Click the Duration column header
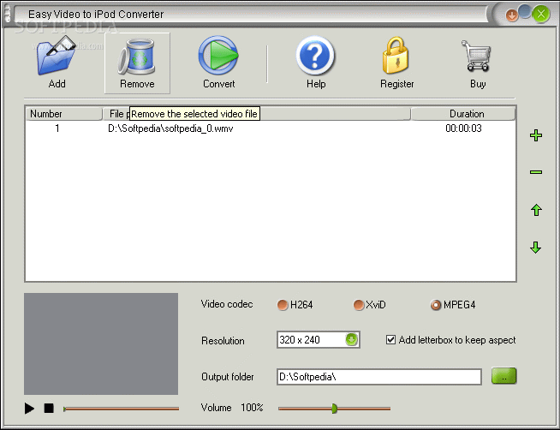This screenshot has width=560, height=430. [463, 114]
